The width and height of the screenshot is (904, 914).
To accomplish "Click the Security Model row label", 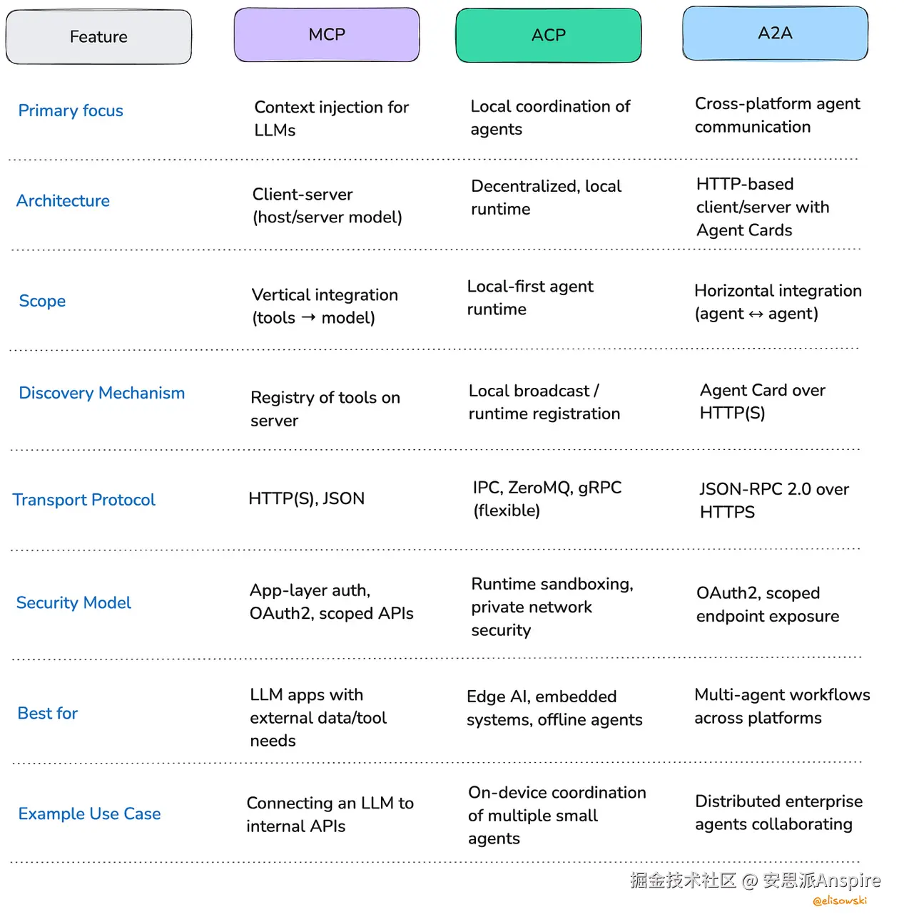I will tap(73, 602).
